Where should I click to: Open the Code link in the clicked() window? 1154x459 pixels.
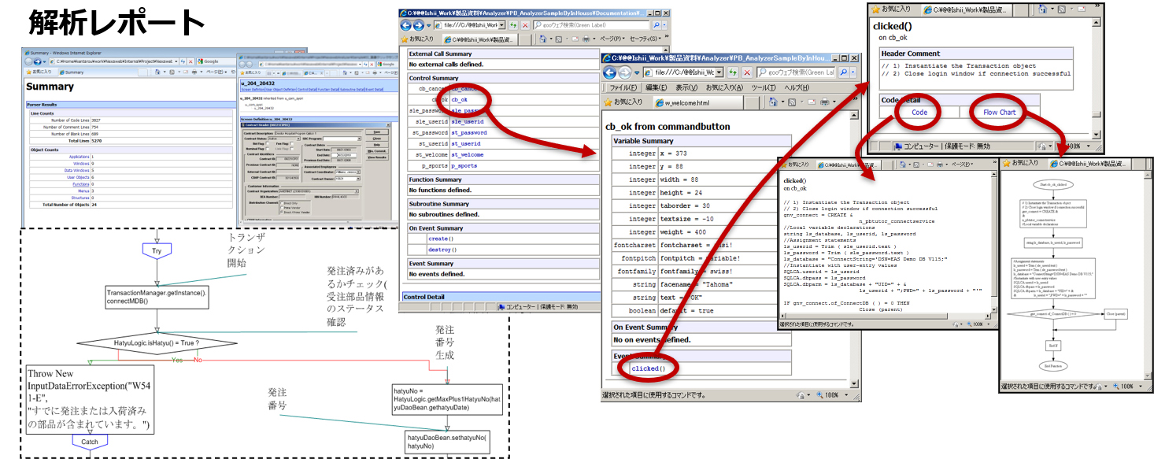point(919,112)
